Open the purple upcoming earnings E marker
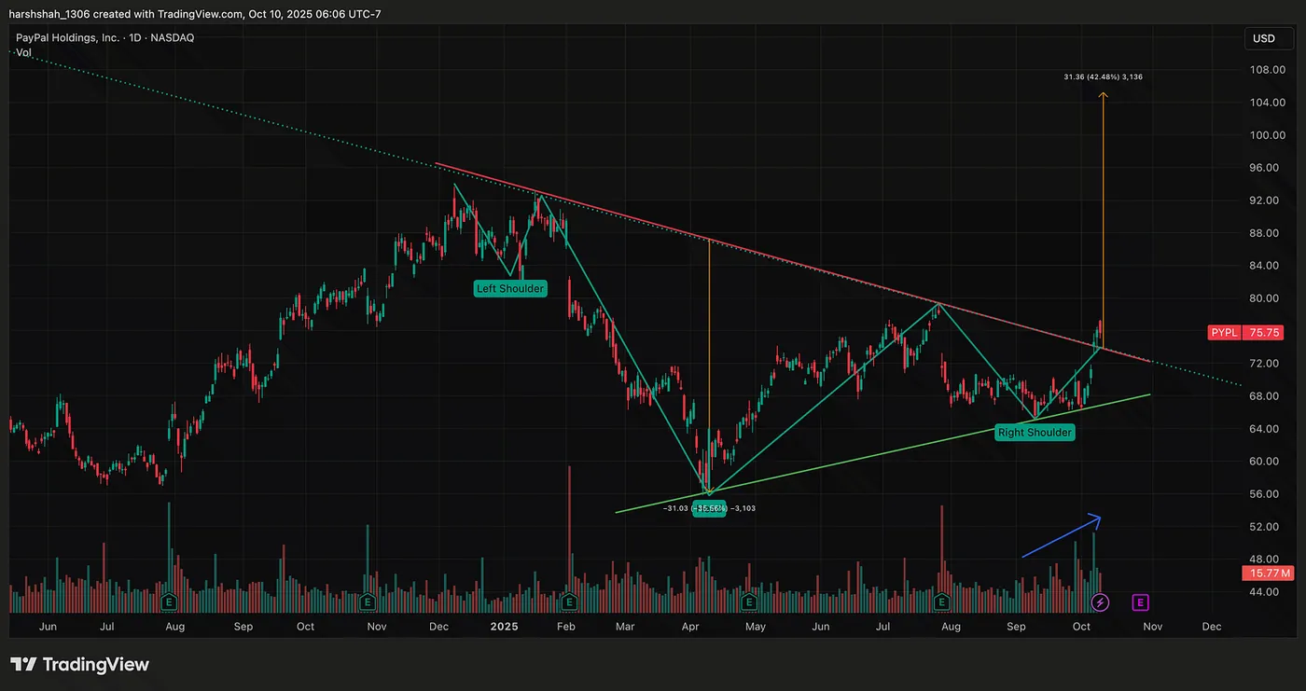This screenshot has width=1306, height=691. 1140,602
